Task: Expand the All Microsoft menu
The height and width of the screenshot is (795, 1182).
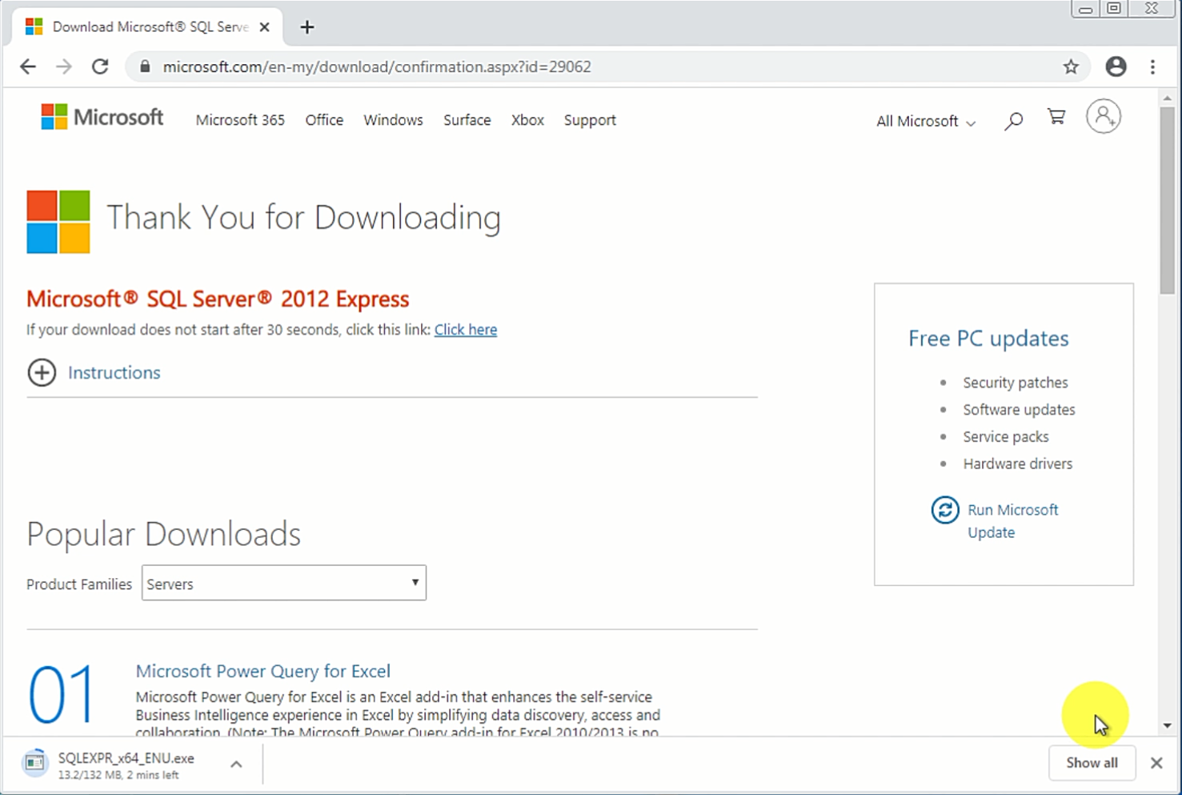Action: click(926, 121)
